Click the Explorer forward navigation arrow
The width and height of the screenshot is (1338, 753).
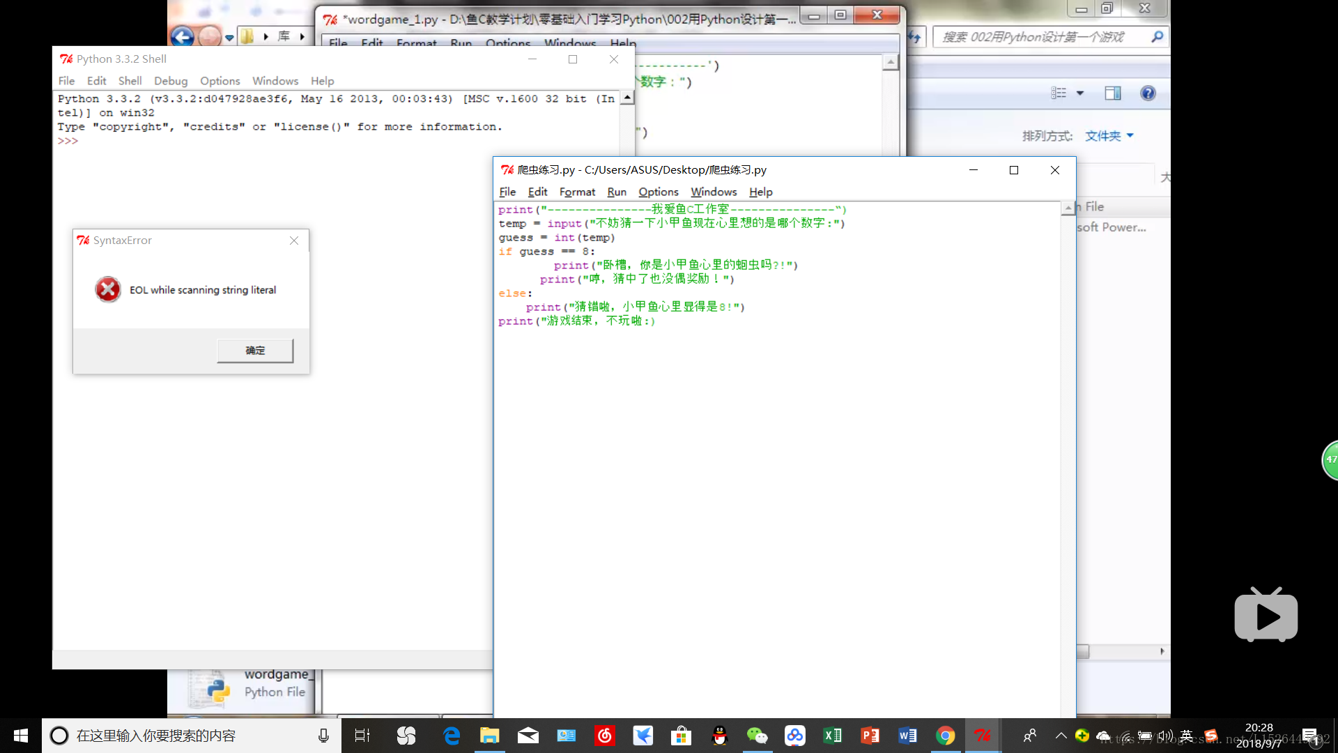209,36
